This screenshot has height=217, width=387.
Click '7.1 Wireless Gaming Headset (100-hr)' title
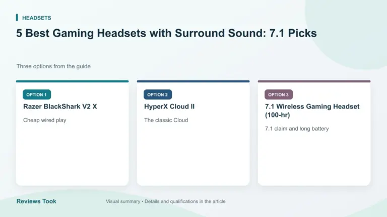pos(312,111)
